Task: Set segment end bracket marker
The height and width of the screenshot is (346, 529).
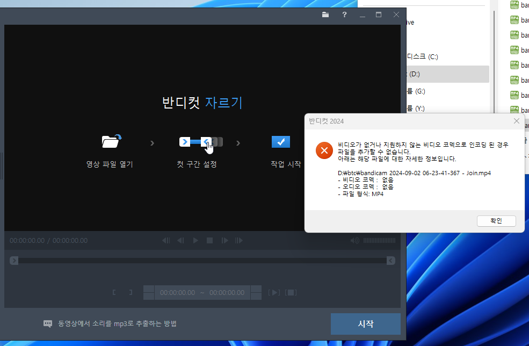Action: click(x=131, y=292)
